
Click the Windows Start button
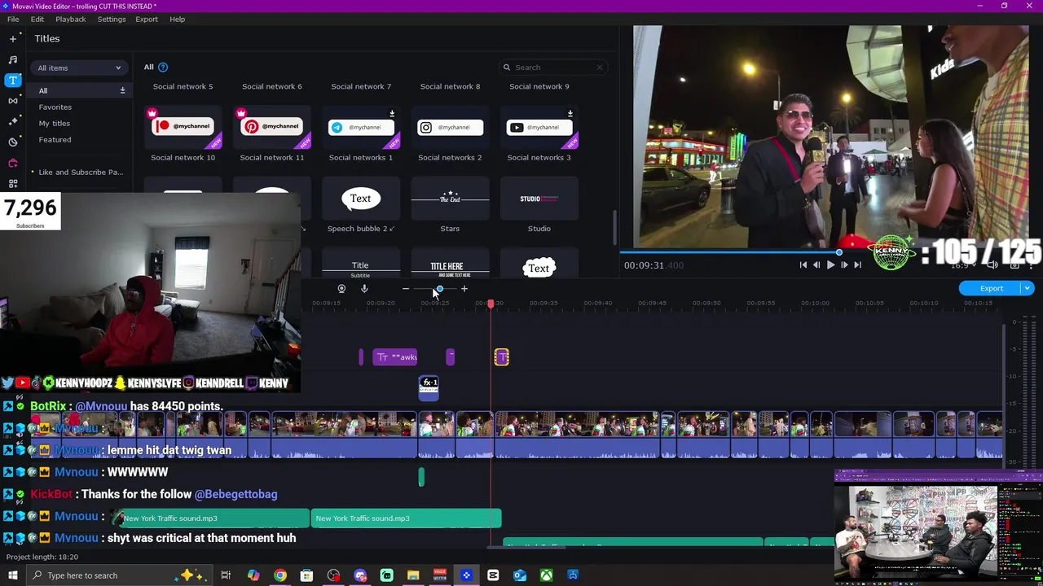(12, 575)
